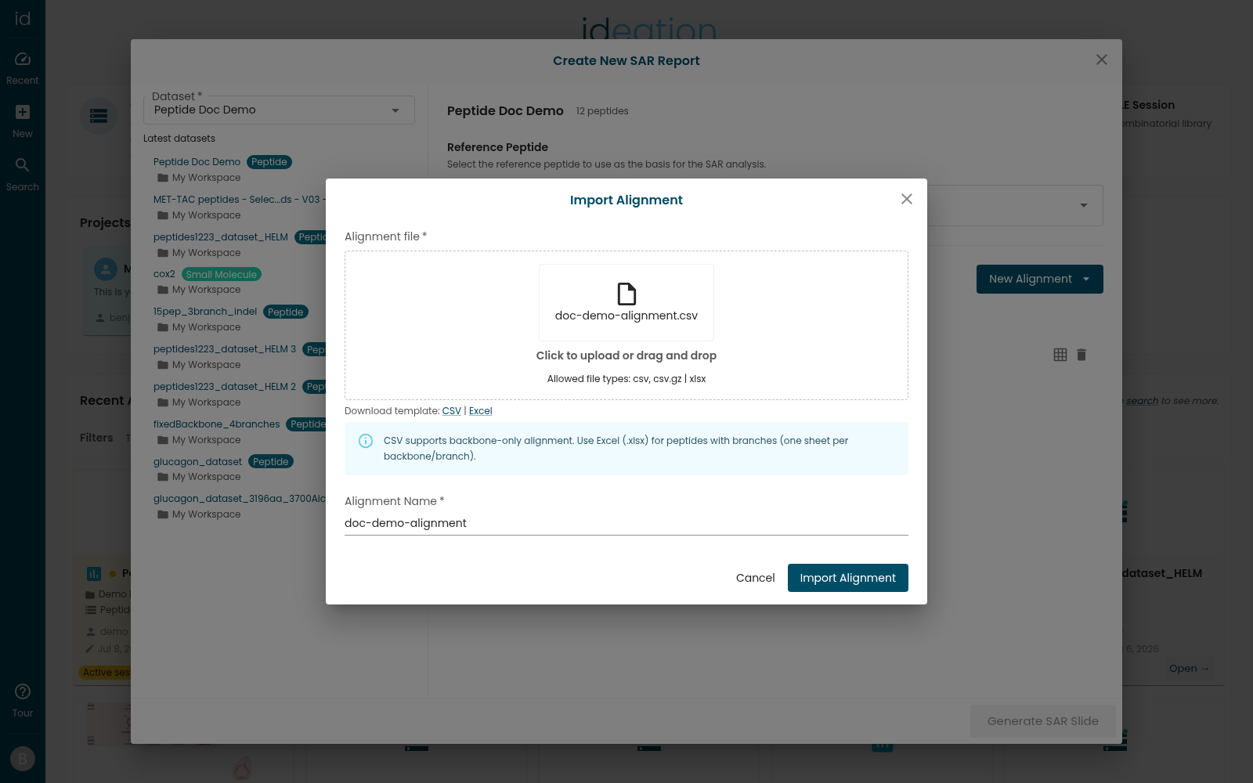The height and width of the screenshot is (783, 1253).
Task: Click the Import Alignment button
Action: [848, 578]
